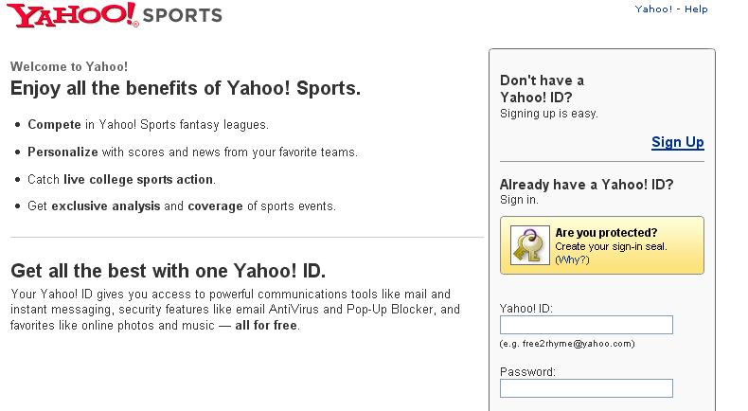
Task: Focus the Password input field
Action: [585, 388]
